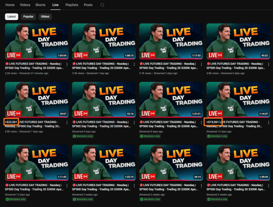Play the 1:04:54 stream thumbnail
This screenshot has width=273, height=207.
tap(37, 41)
